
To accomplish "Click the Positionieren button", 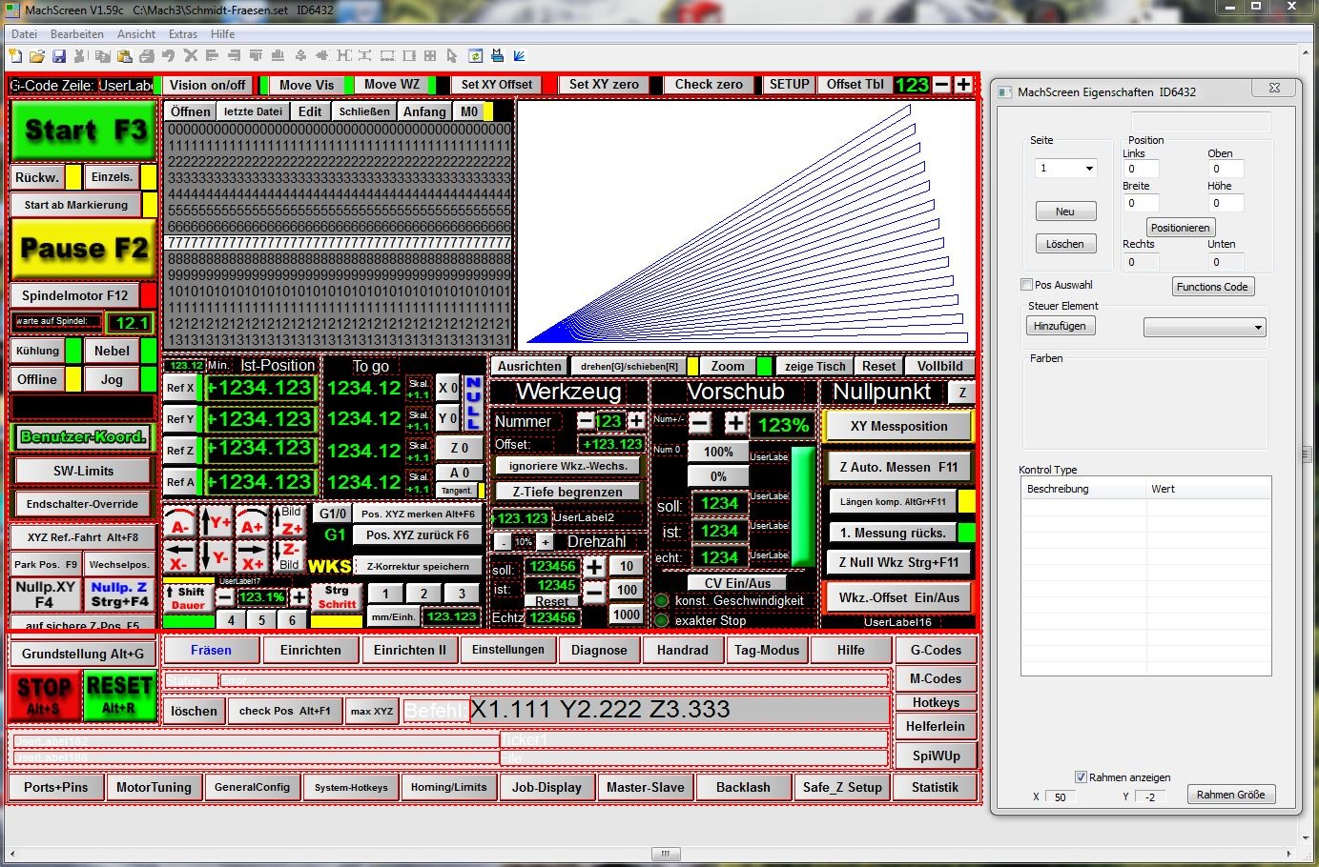I will [x=1182, y=227].
